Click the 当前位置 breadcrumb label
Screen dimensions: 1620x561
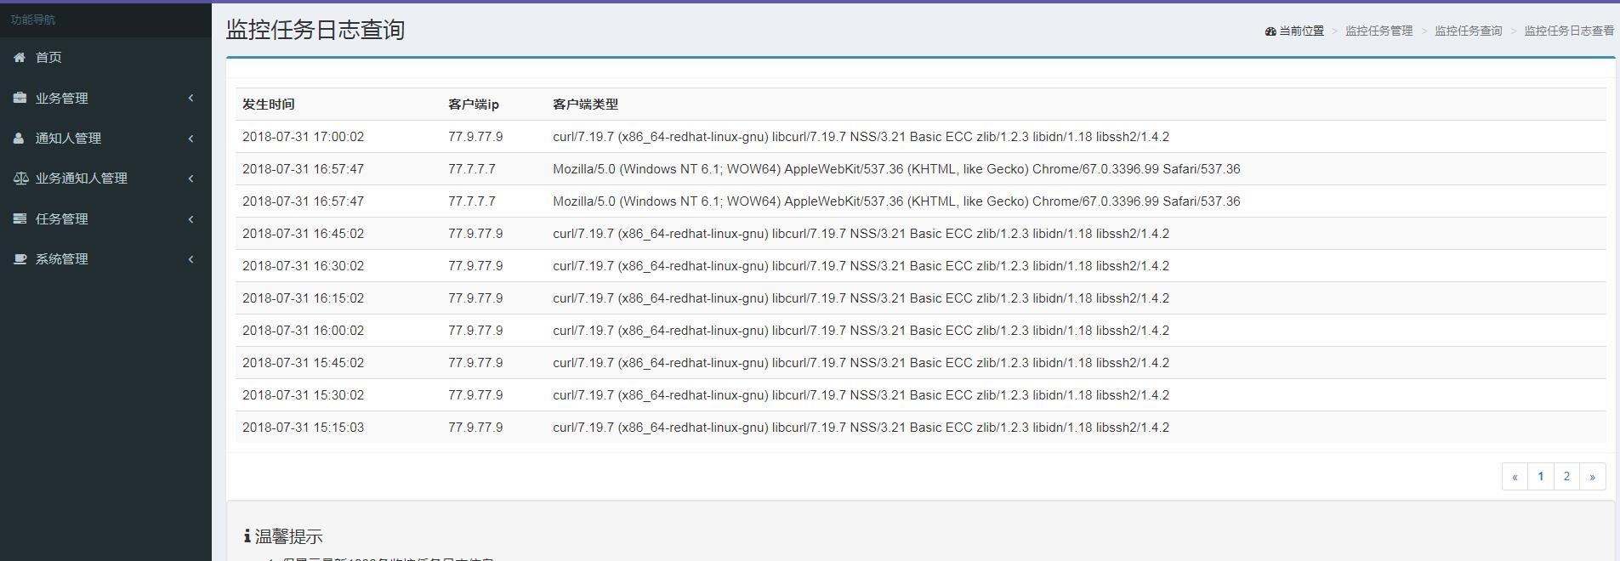click(1302, 31)
